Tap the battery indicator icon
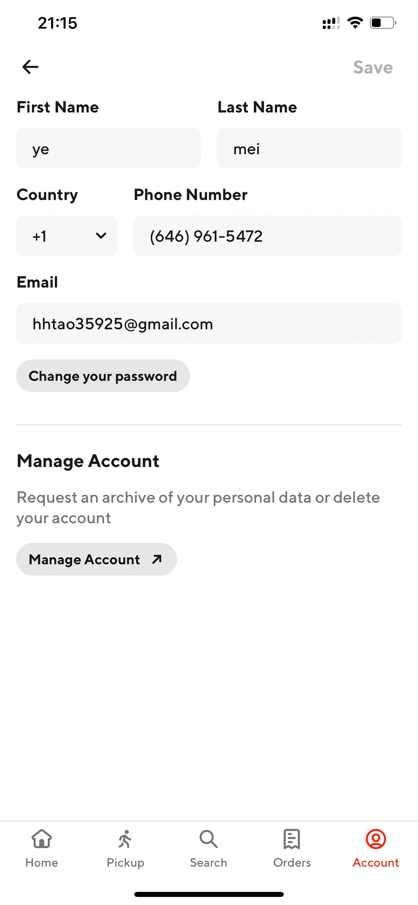 click(x=383, y=23)
